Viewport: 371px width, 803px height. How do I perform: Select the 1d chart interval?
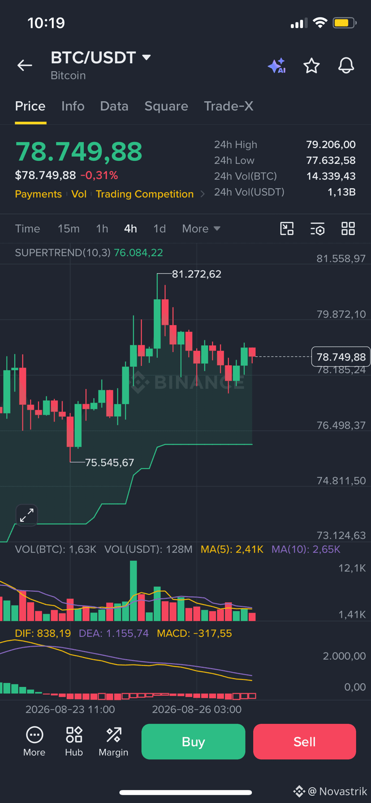(x=160, y=228)
